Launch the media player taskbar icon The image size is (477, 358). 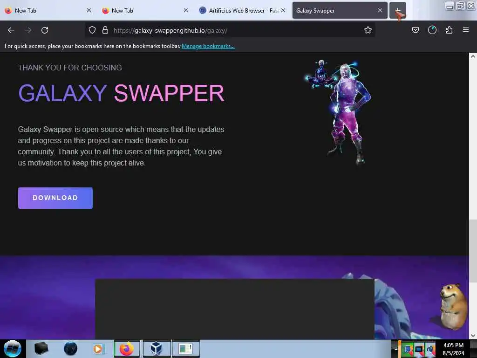tap(98, 349)
